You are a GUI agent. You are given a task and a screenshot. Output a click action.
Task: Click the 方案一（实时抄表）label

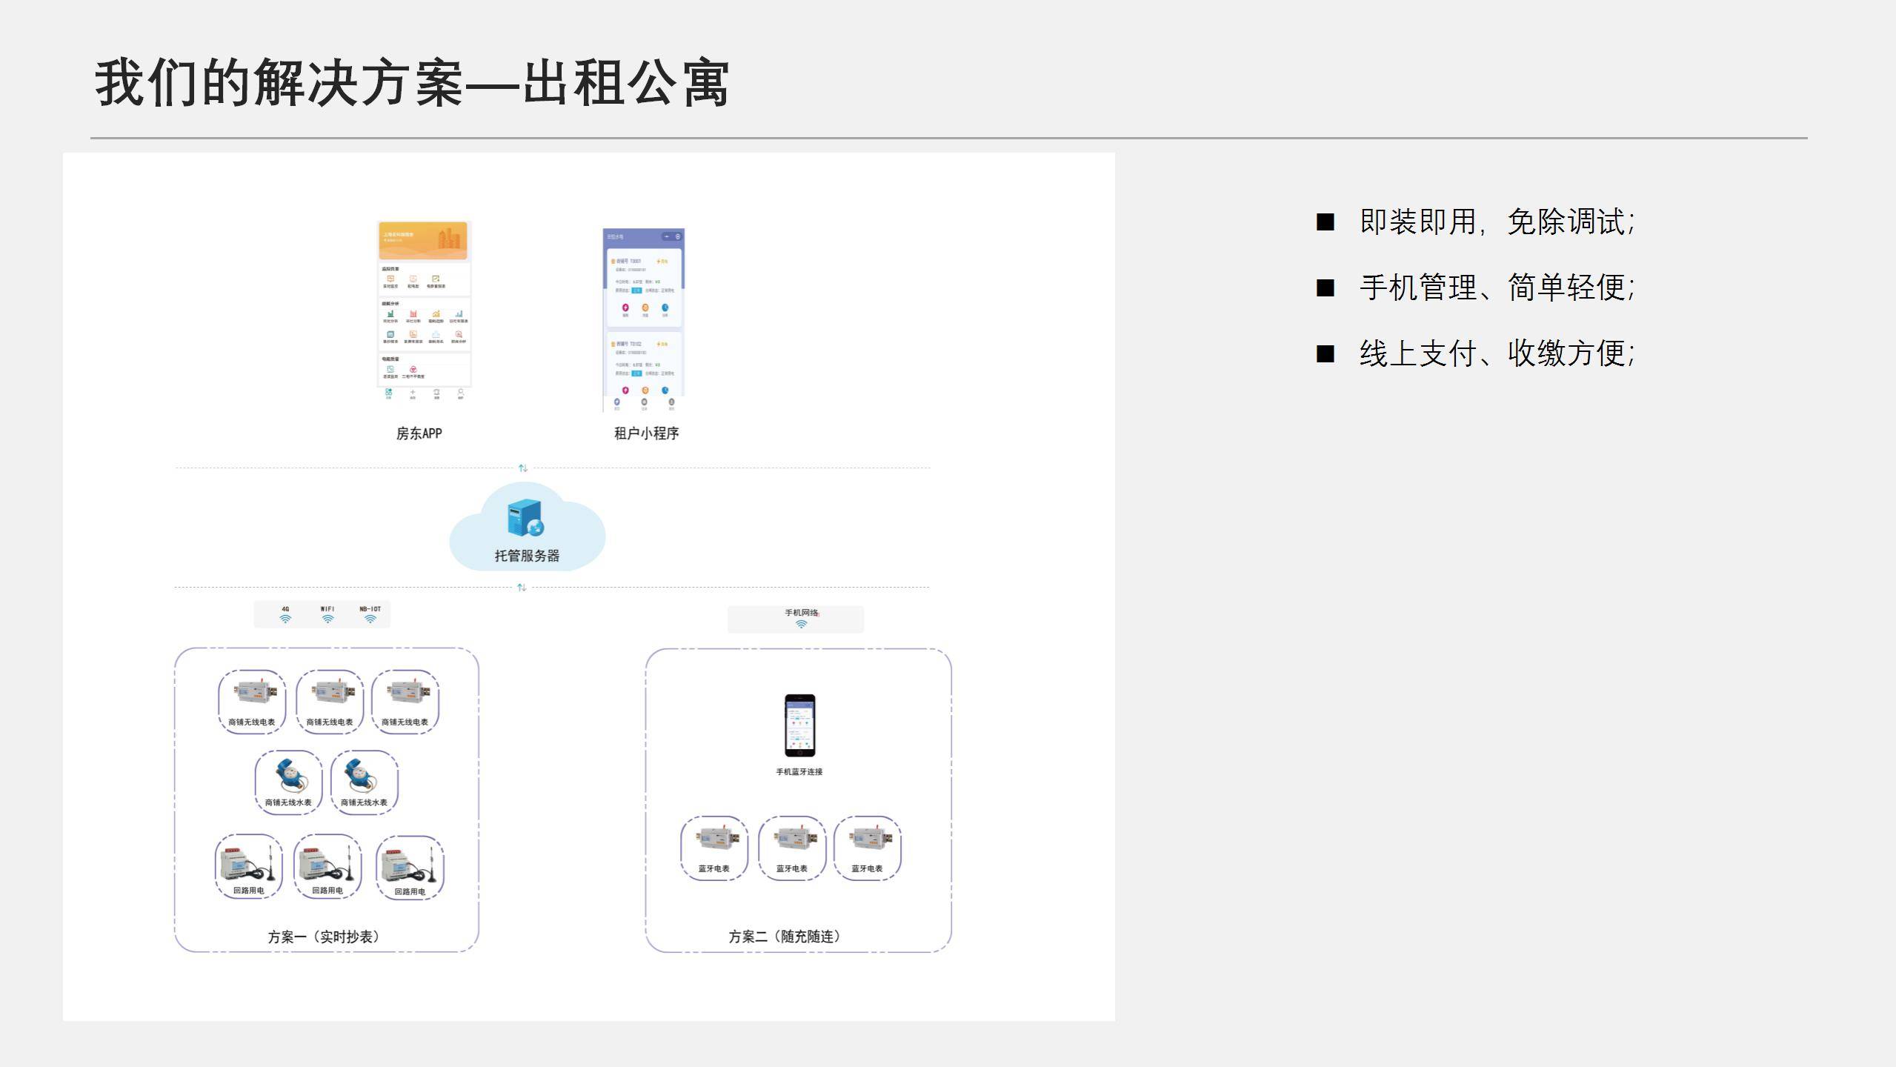pyautogui.click(x=324, y=937)
